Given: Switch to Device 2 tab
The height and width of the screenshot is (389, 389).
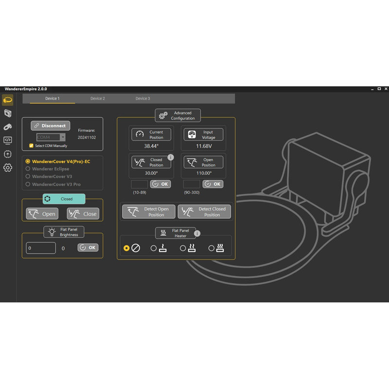Looking at the screenshot, I should click(x=98, y=99).
